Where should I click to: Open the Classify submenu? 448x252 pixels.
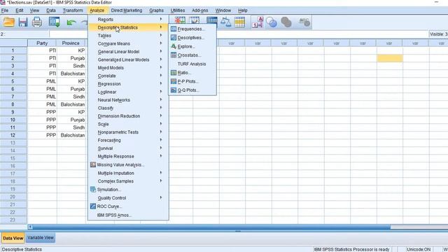pyautogui.click(x=128, y=108)
